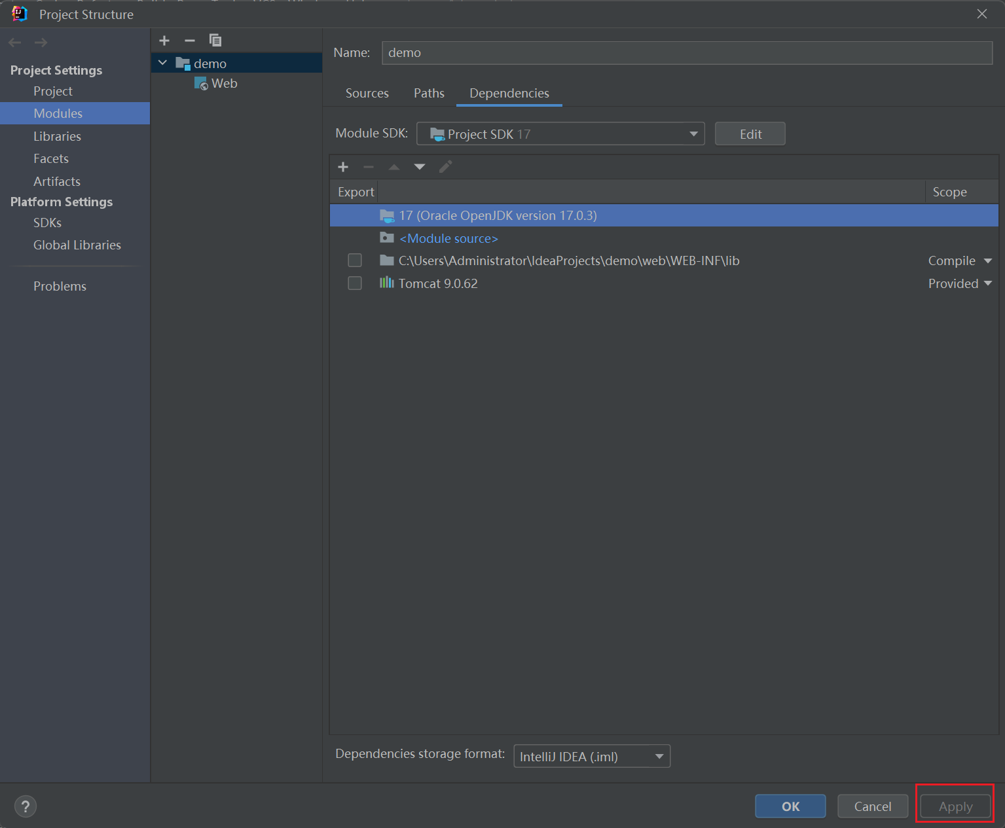Move dependency down with arrow icon
1005x828 pixels.
point(420,167)
